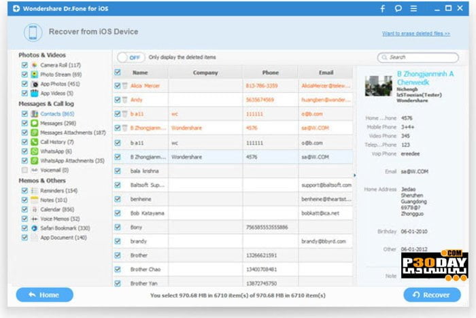This screenshot has width=476, height=318.
Task: Uncheck the Camera Roll checkbox
Action: click(x=24, y=65)
